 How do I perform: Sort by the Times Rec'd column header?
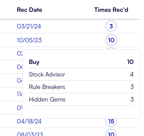click(111, 10)
